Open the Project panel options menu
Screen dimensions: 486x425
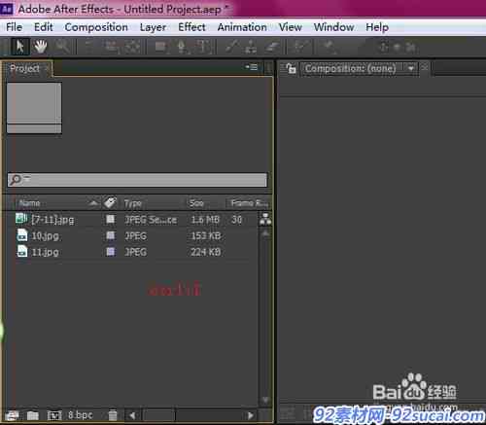(x=252, y=67)
